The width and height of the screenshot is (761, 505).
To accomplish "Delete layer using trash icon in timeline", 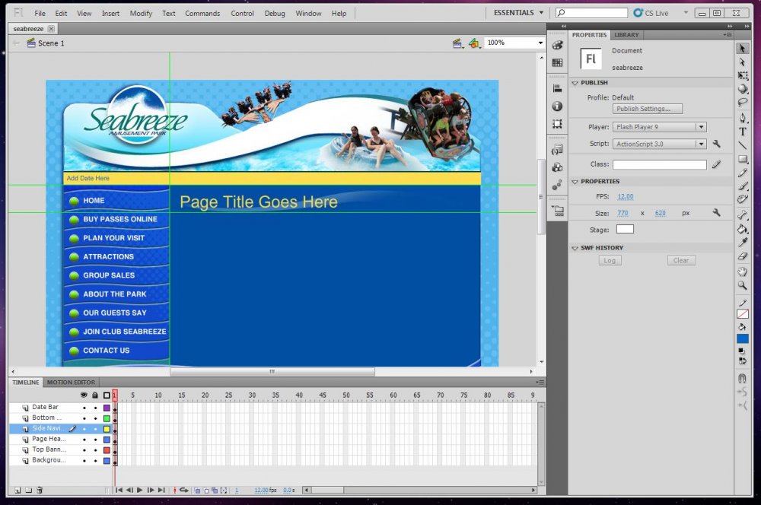I will 39,491.
